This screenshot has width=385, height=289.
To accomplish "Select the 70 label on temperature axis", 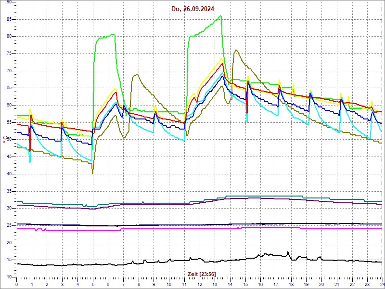I will [9, 71].
